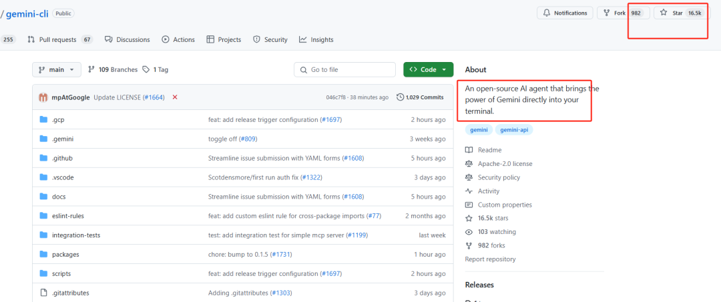Open the .gitattributes file
721x302 pixels.
(70, 293)
